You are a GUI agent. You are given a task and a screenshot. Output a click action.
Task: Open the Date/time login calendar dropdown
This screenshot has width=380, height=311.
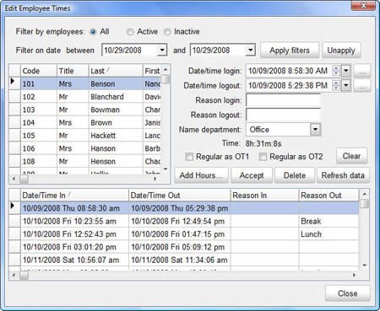(x=346, y=71)
